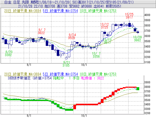
Task: Click the 21/10/28 price data header row
Action: pos(78,6)
